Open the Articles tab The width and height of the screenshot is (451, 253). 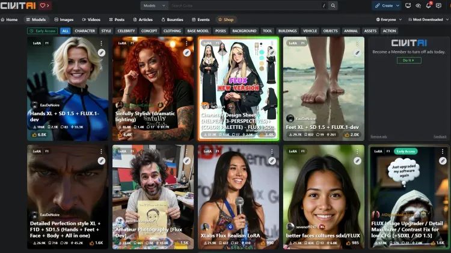(143, 20)
